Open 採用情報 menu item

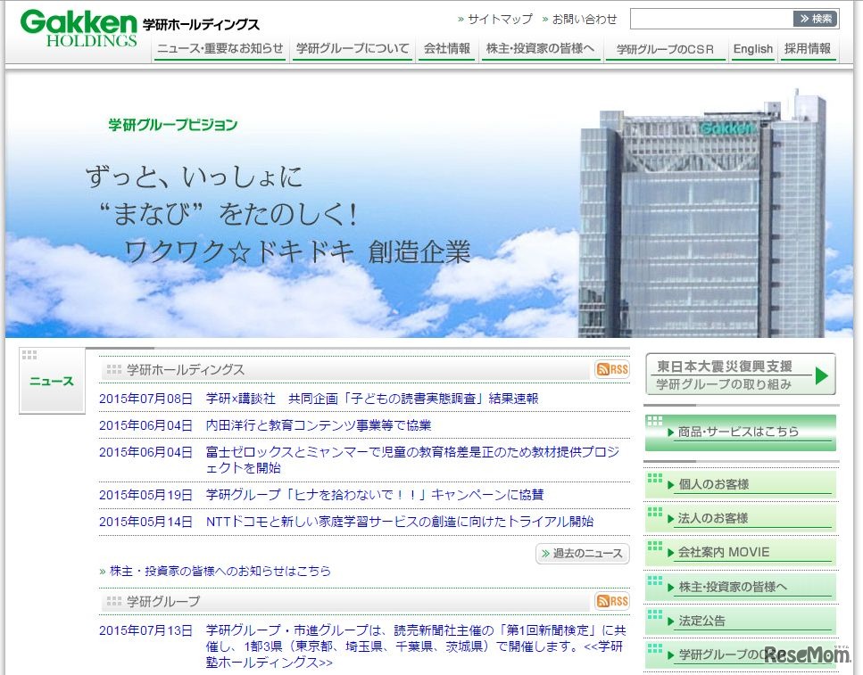pyautogui.click(x=808, y=49)
